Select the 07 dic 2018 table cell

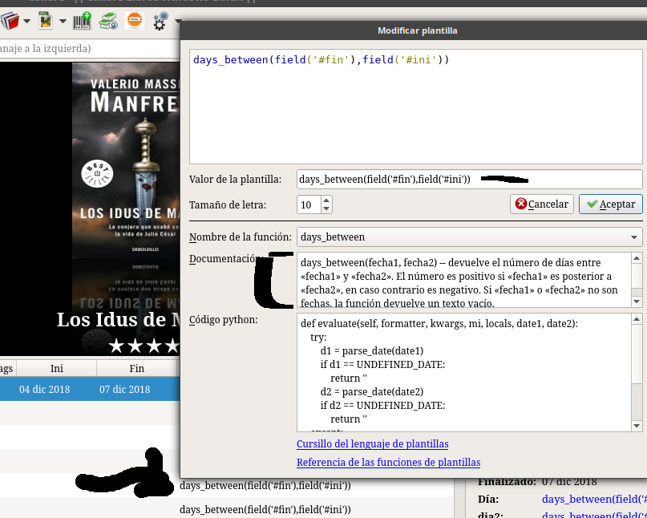pos(124,389)
